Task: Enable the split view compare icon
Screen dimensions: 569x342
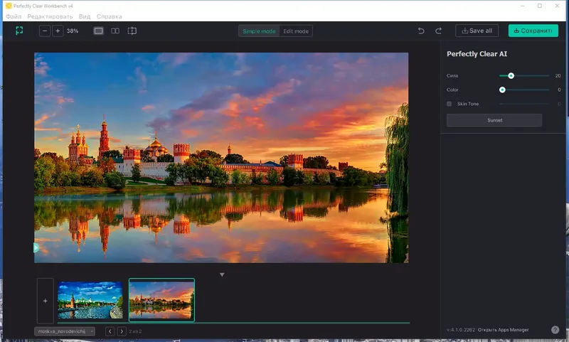Action: tap(132, 31)
